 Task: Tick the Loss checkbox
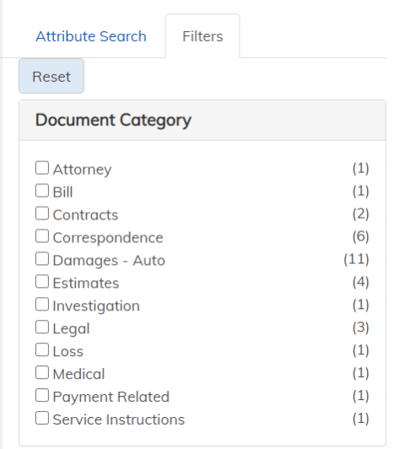pyautogui.click(x=42, y=349)
